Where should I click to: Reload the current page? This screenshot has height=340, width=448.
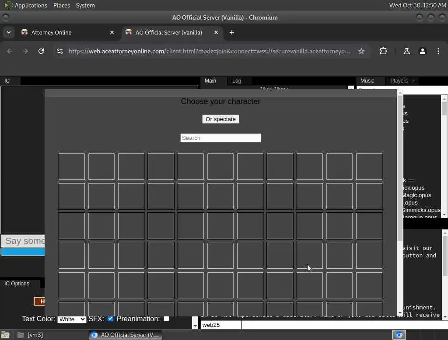point(41,51)
